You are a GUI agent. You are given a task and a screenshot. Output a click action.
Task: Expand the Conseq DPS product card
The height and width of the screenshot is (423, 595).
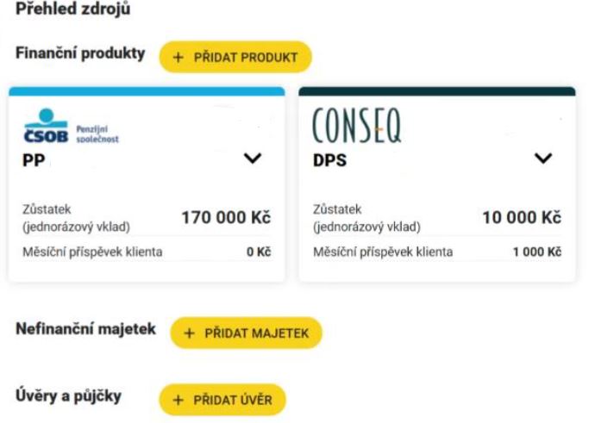point(543,158)
